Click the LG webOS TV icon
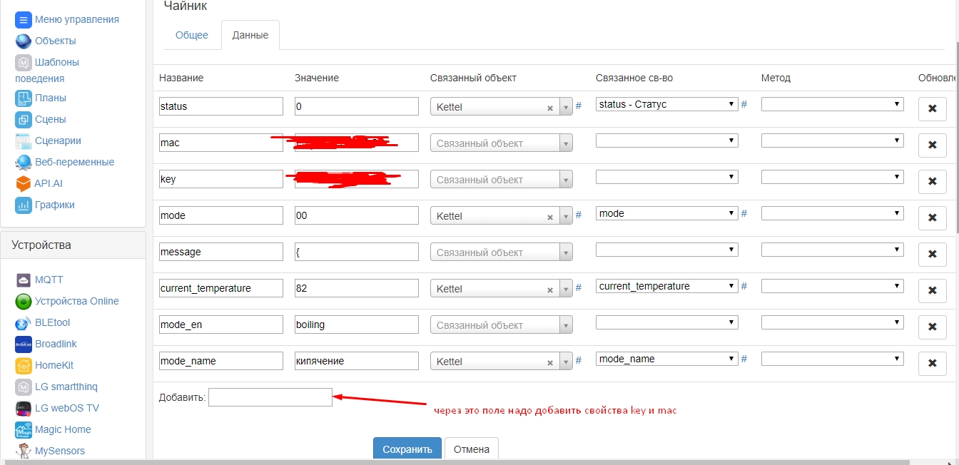The image size is (959, 465). click(x=24, y=408)
